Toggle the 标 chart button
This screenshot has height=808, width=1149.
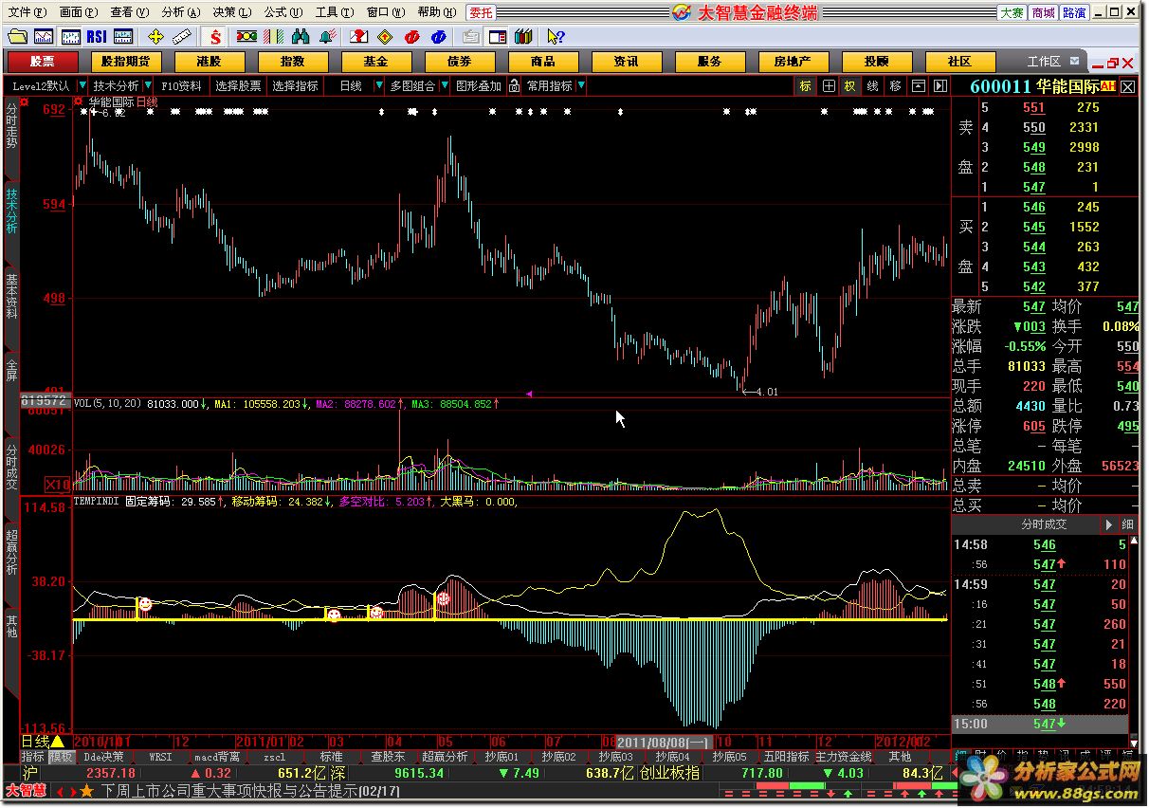(805, 85)
